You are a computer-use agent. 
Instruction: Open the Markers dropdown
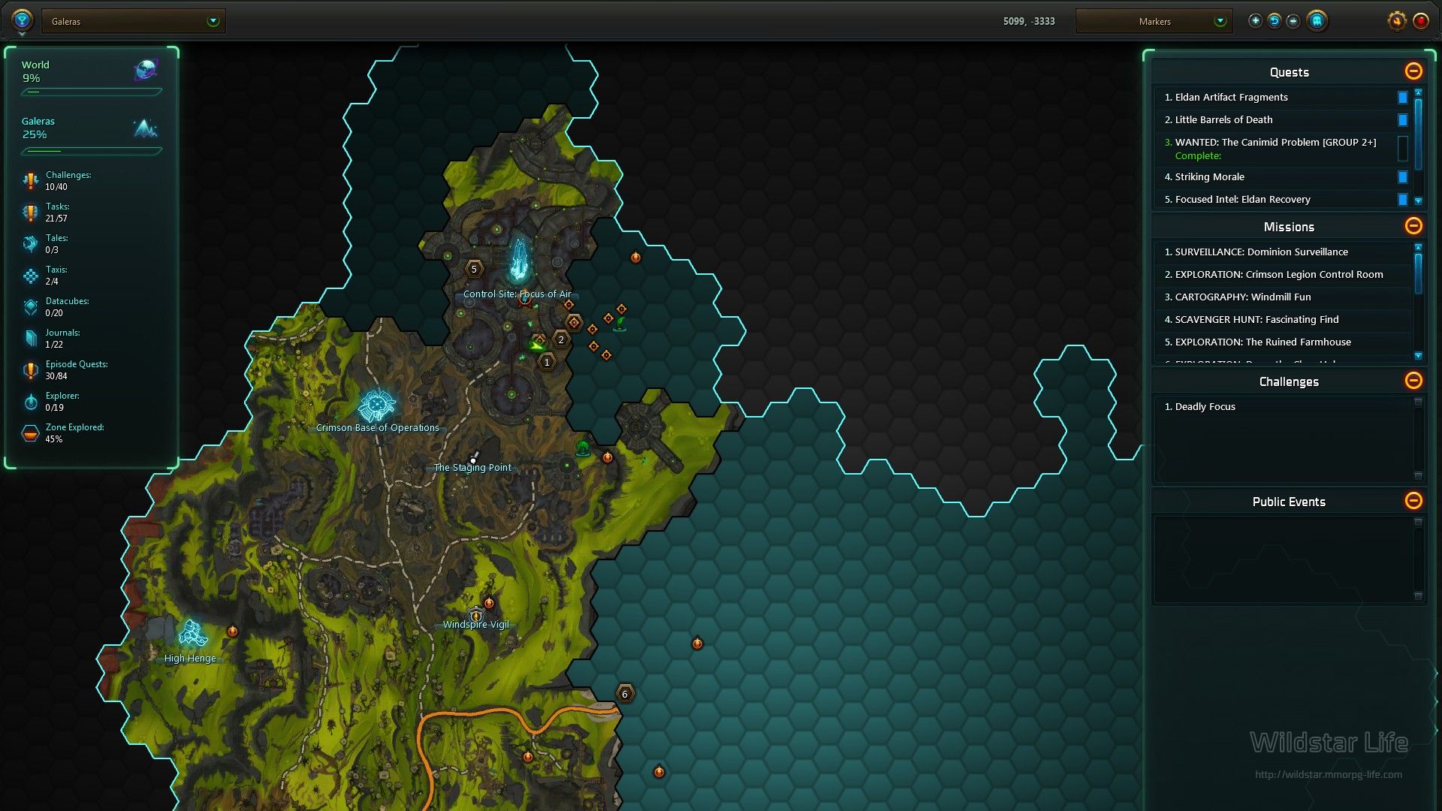coord(1154,21)
